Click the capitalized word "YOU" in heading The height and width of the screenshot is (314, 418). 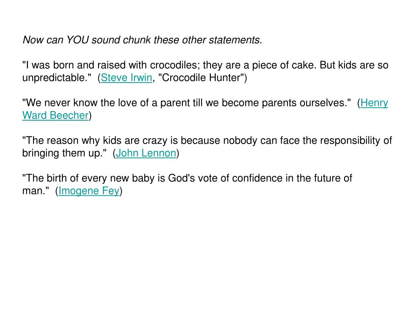click(x=77, y=40)
